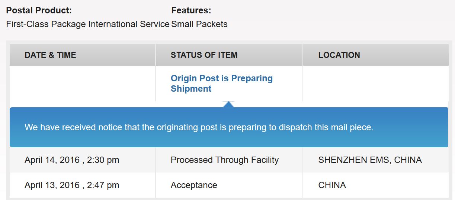The height and width of the screenshot is (200, 455).
Task: Click the DATE & TIME column header
Action: (x=50, y=55)
